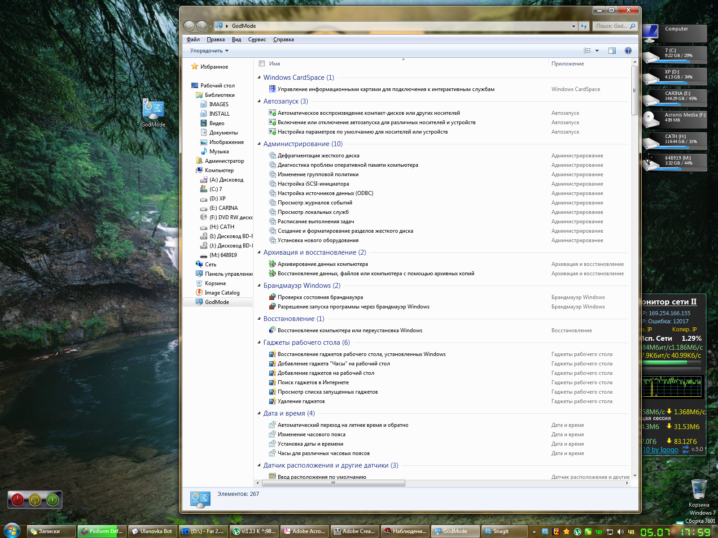Collapse the Автозапуск group
Screen dimensions: 718x538
pyautogui.click(x=259, y=101)
